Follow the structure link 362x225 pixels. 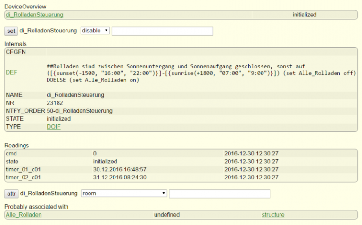tap(273, 215)
